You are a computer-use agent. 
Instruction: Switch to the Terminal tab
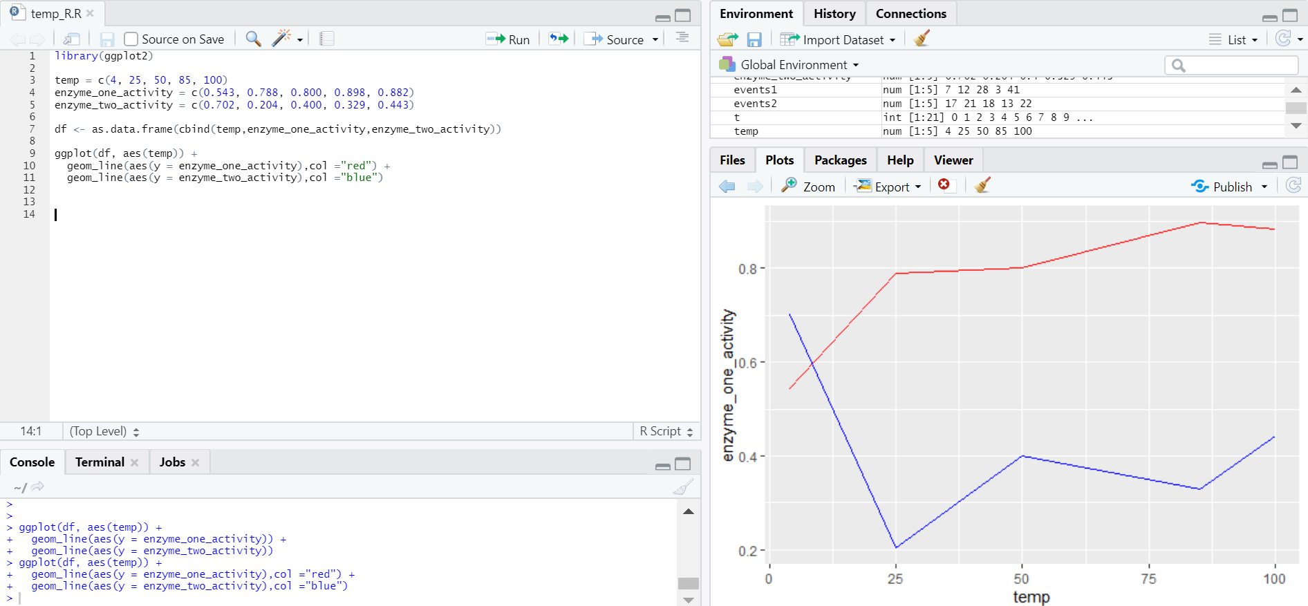(100, 462)
